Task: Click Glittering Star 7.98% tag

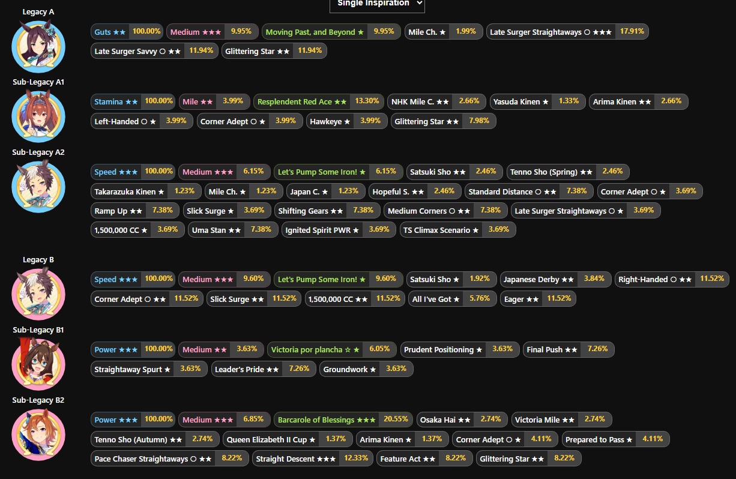Action: point(444,121)
